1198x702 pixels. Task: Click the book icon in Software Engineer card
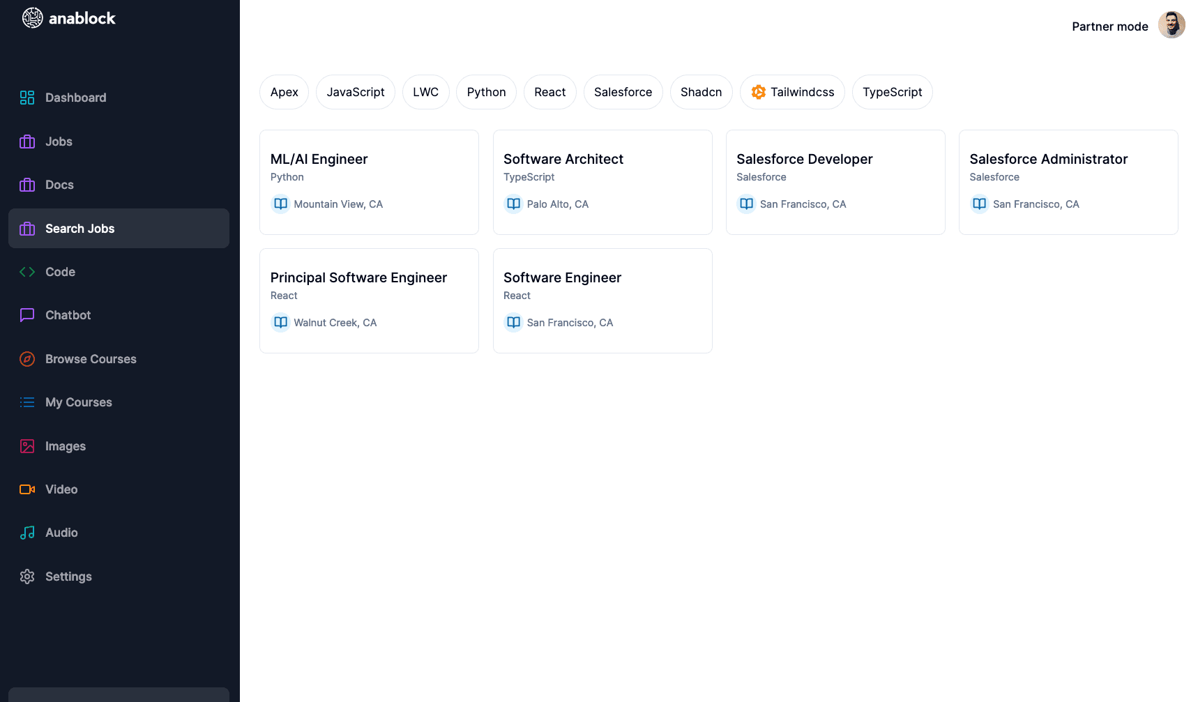[513, 323]
